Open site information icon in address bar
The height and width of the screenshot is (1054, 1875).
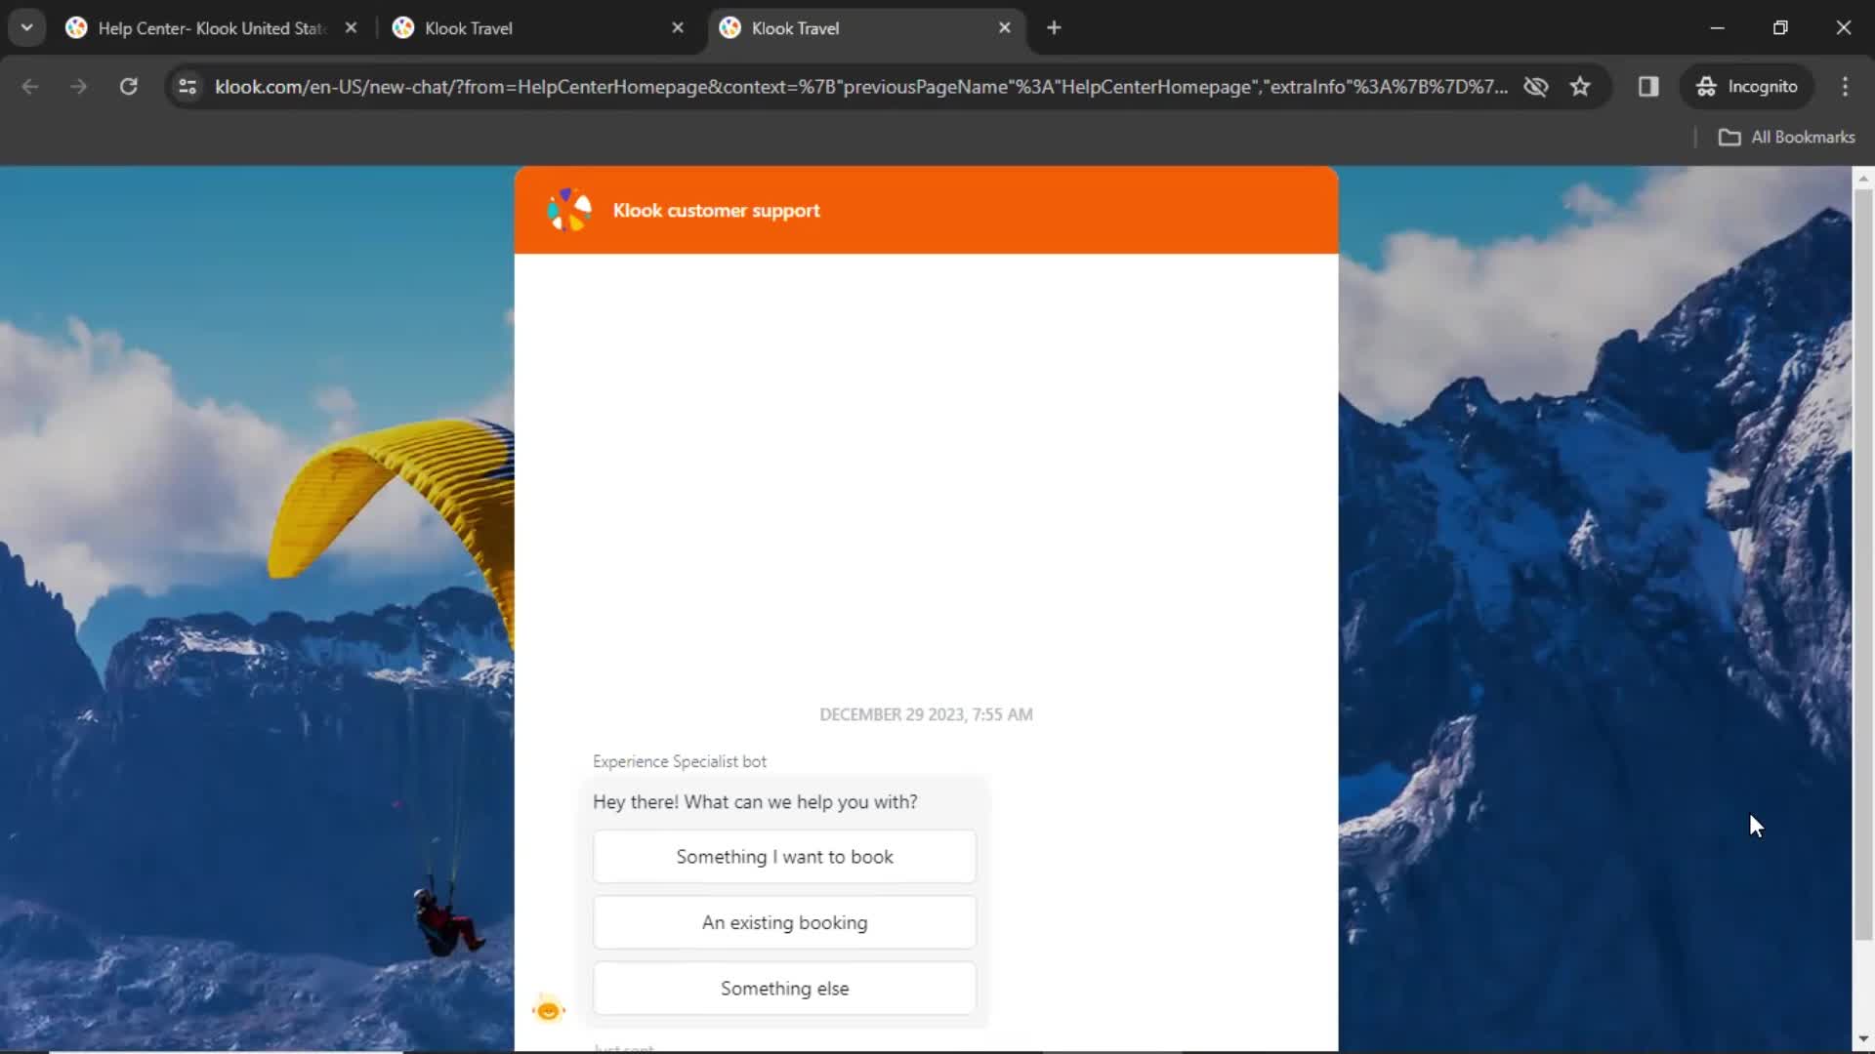187,87
